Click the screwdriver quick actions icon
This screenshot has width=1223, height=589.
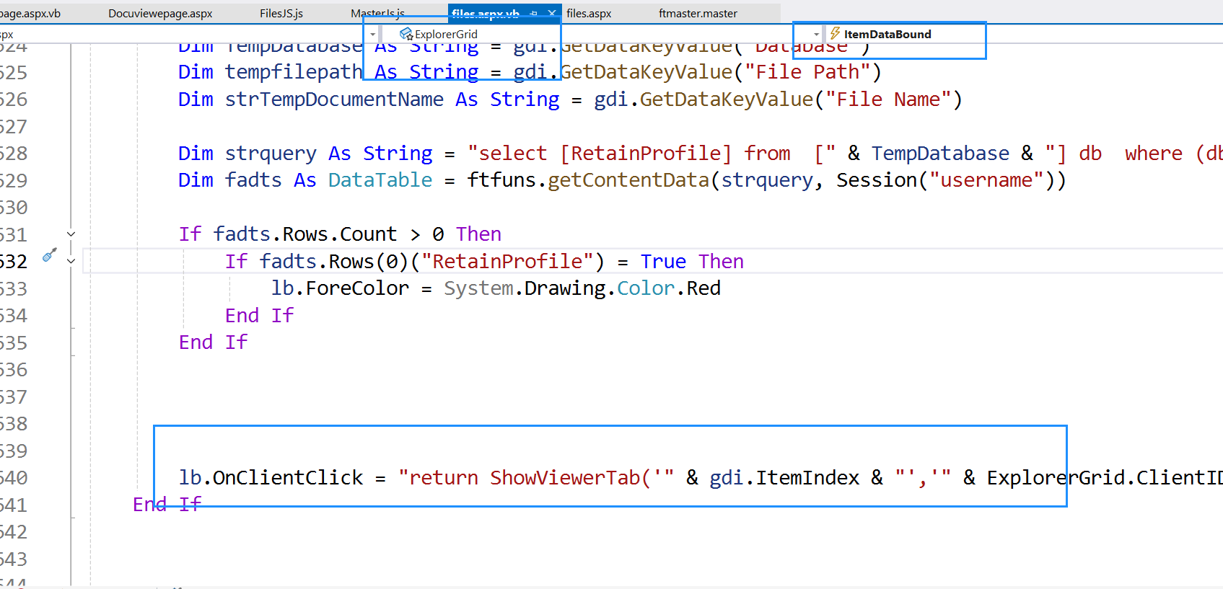click(x=49, y=255)
